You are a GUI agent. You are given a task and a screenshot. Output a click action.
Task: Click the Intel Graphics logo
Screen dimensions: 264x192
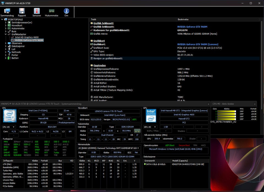tap(151, 116)
